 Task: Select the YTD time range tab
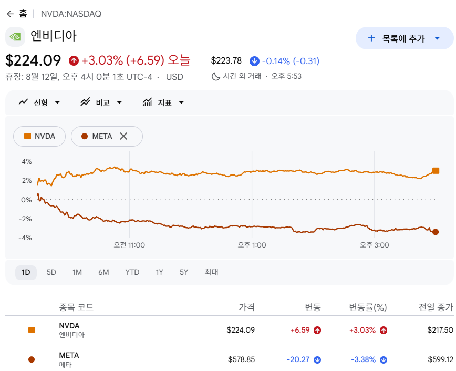coord(132,272)
